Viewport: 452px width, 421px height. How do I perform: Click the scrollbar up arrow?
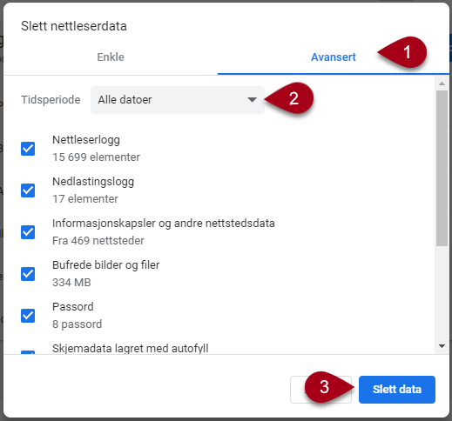click(x=442, y=84)
